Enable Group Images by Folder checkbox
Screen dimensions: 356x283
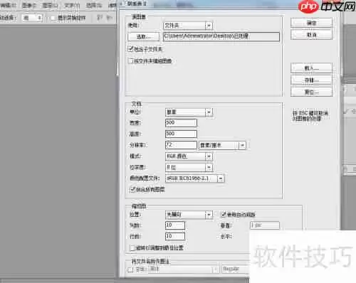pos(131,60)
